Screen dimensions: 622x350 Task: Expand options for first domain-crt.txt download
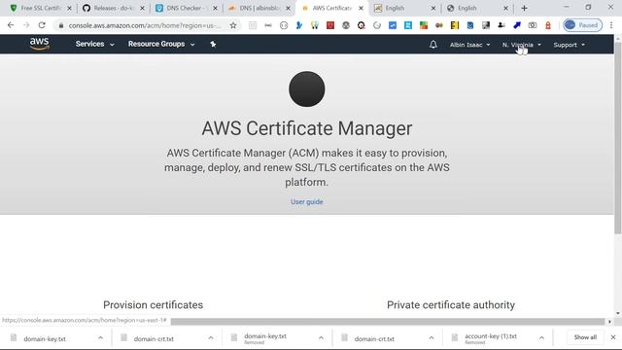pyautogui.click(x=211, y=338)
